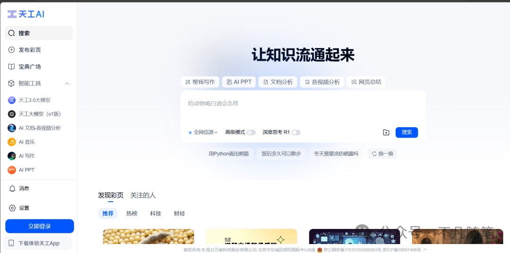Click the 版权所有 © 昆仑万维科技股份有限公司 text
This screenshot has width=510, height=253.
point(220,250)
